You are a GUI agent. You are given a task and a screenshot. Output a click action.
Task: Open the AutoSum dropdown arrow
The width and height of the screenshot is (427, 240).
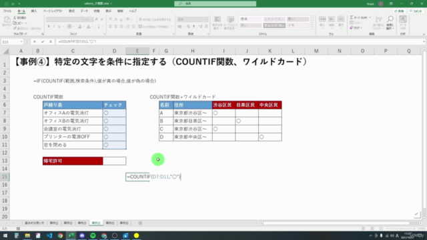370,17
